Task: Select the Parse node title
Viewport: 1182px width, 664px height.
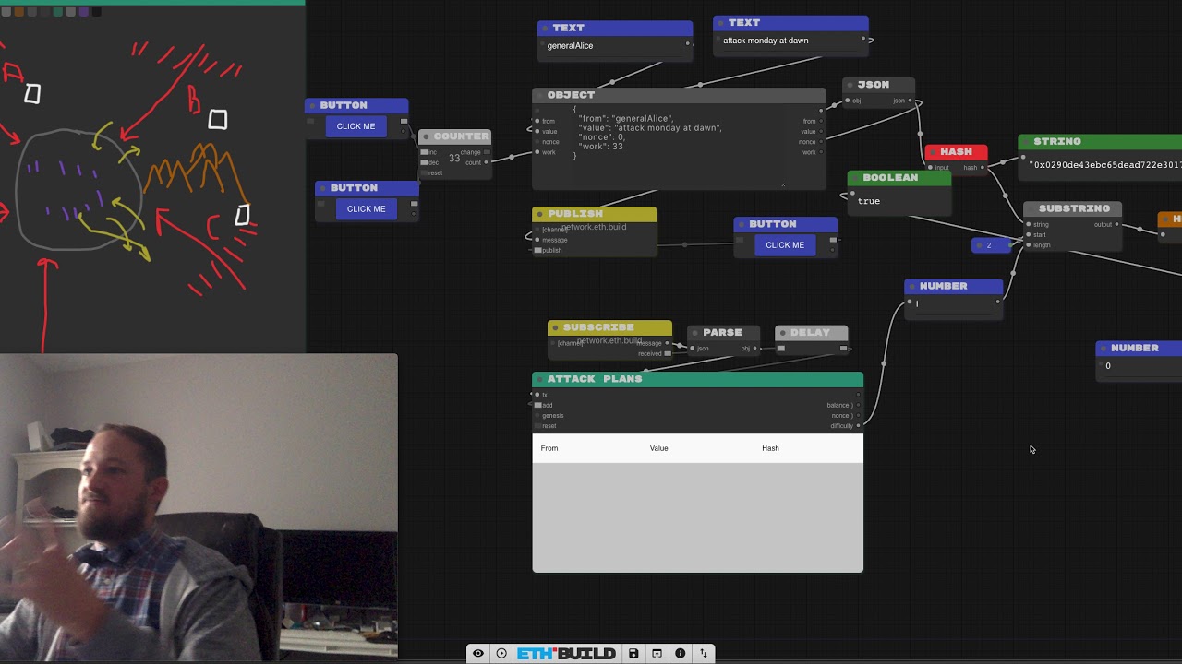Action: pyautogui.click(x=722, y=332)
